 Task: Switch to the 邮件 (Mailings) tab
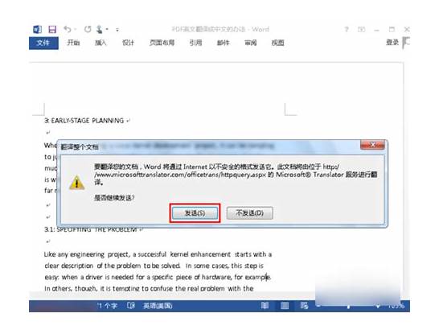click(x=224, y=43)
